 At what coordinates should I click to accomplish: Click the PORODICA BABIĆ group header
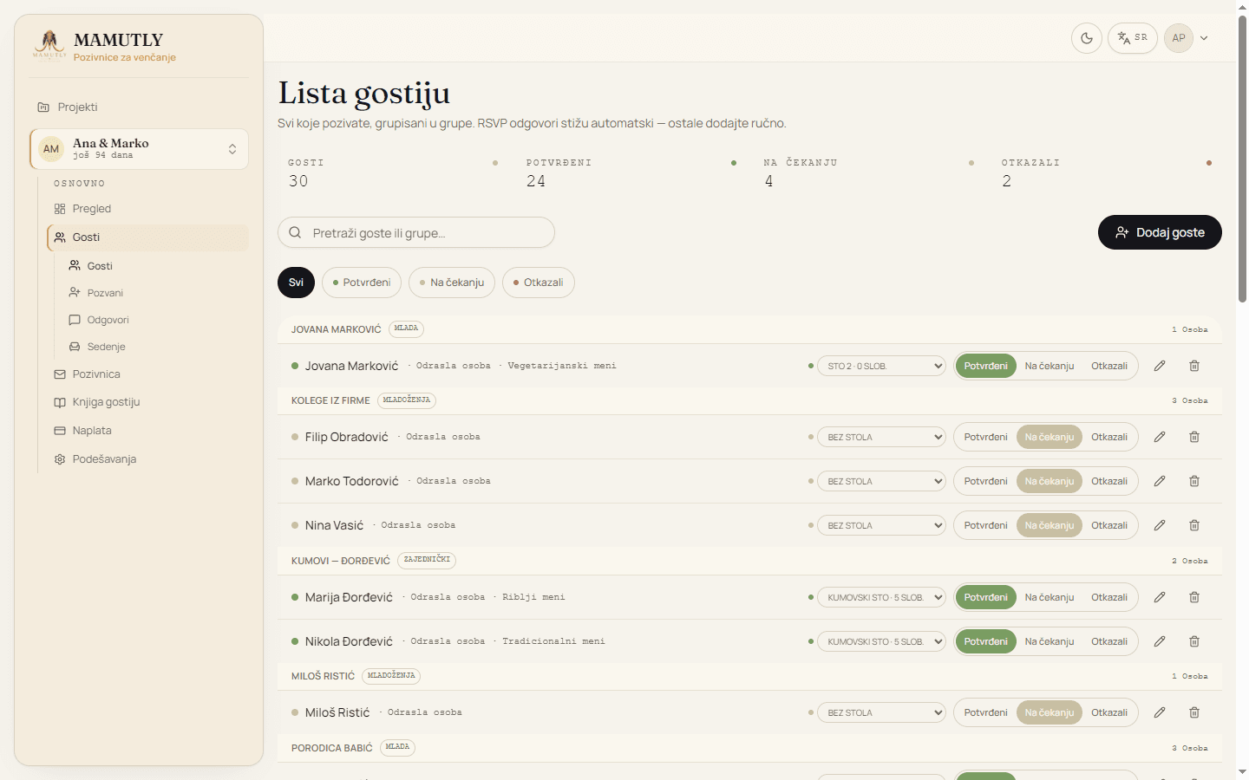click(749, 748)
